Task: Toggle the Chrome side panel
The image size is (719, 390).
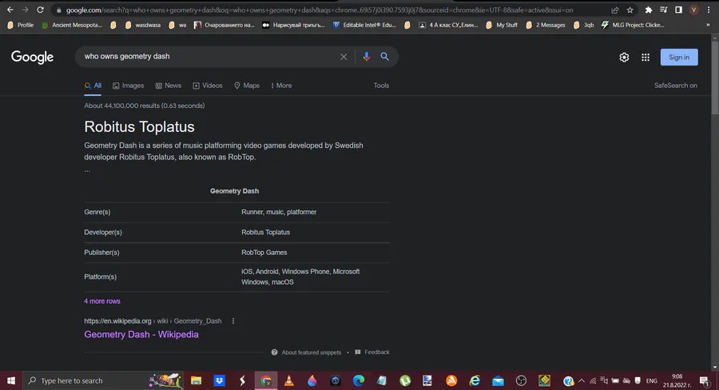Action: (678, 10)
